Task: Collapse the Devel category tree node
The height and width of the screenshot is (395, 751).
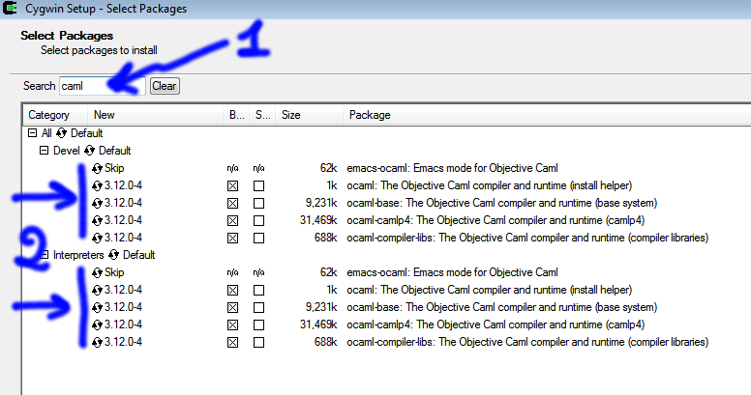Action: pyautogui.click(x=45, y=151)
